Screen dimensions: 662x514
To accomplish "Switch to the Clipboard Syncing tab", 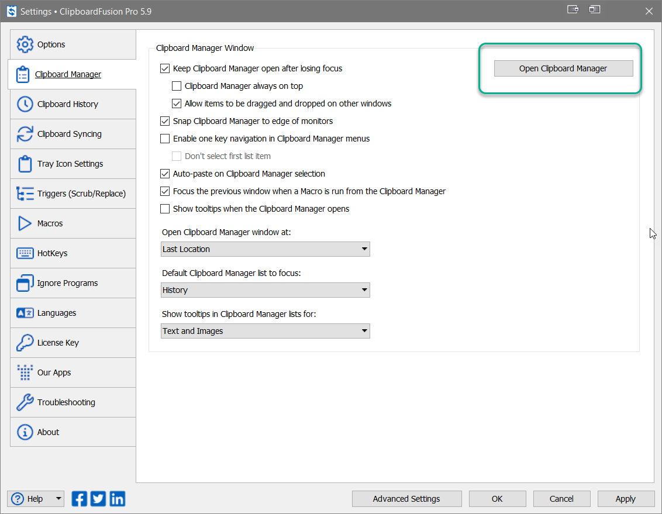I will click(x=73, y=134).
